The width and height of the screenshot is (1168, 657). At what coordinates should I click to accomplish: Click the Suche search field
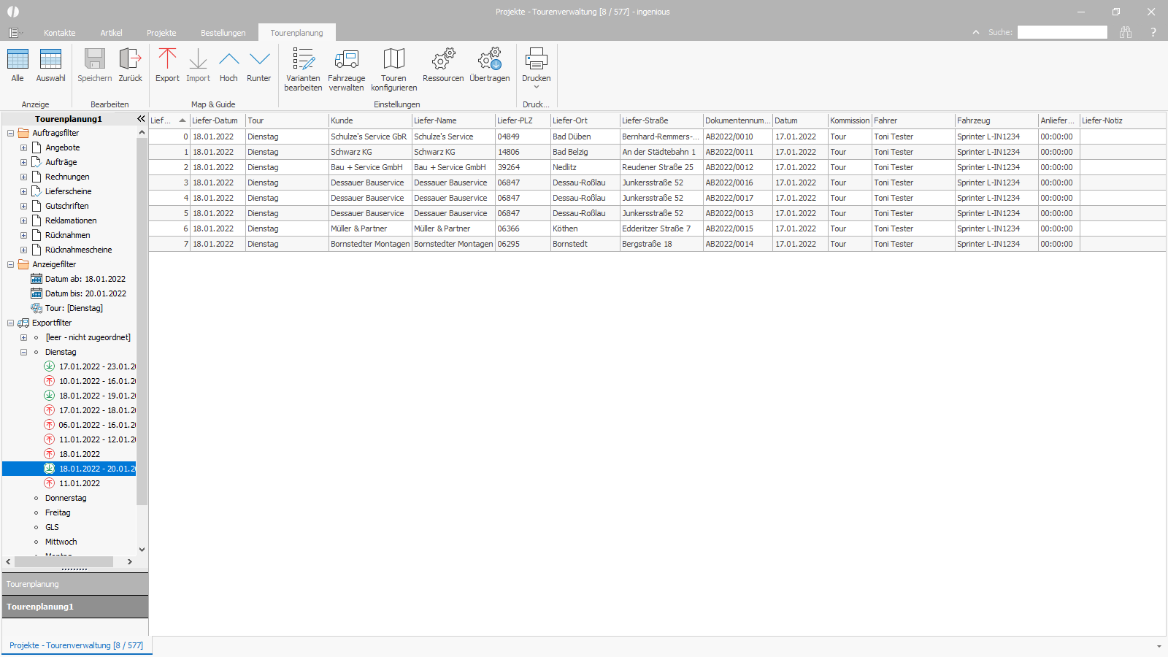tap(1062, 32)
